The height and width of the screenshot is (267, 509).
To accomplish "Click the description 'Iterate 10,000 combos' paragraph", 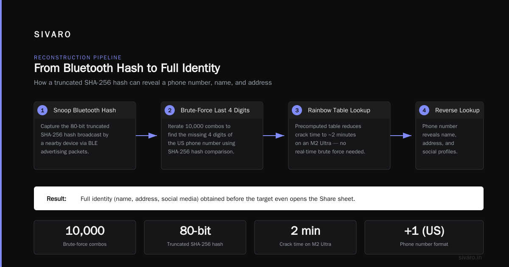I will coord(201,139).
